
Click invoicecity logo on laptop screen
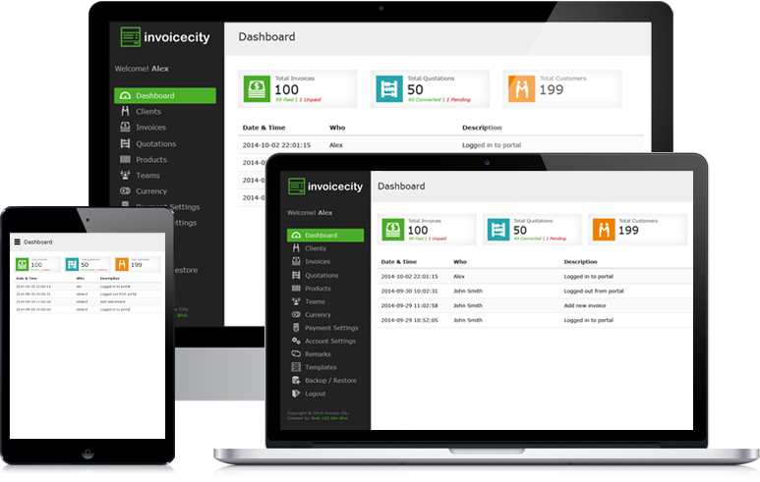[325, 187]
